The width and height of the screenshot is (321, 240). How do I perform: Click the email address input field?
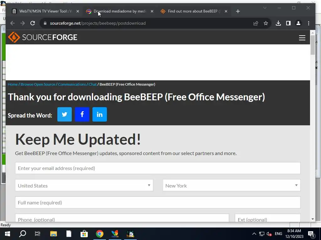point(158,168)
